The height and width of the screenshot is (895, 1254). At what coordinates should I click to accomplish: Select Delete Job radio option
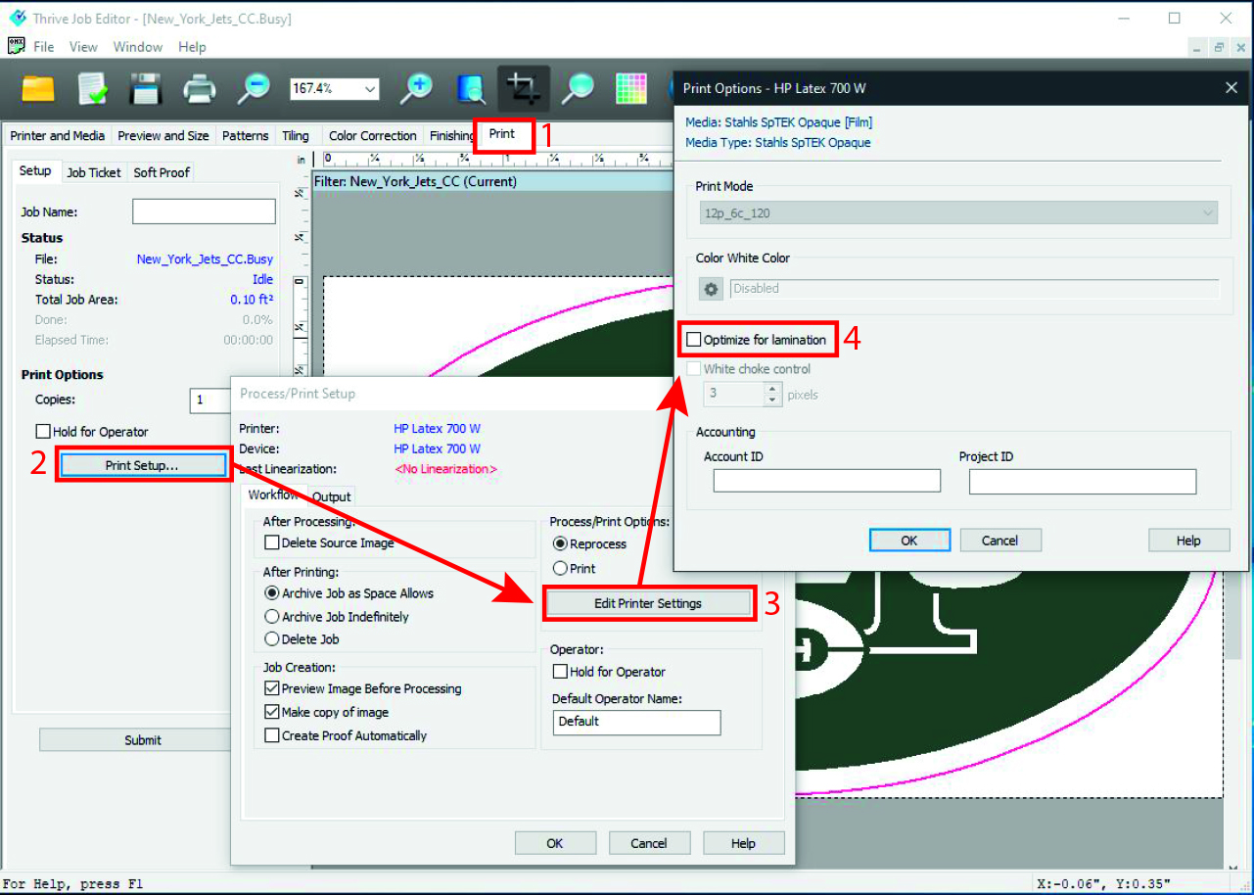click(272, 639)
